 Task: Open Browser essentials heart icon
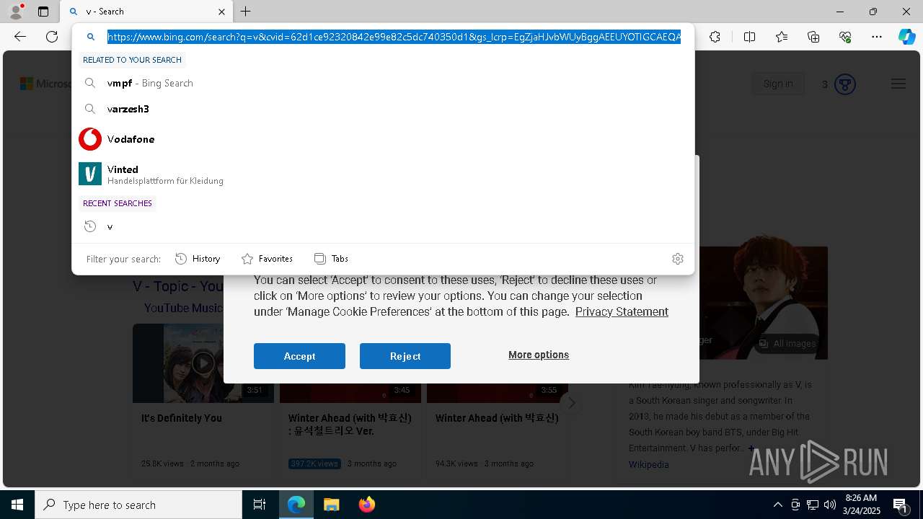845,37
